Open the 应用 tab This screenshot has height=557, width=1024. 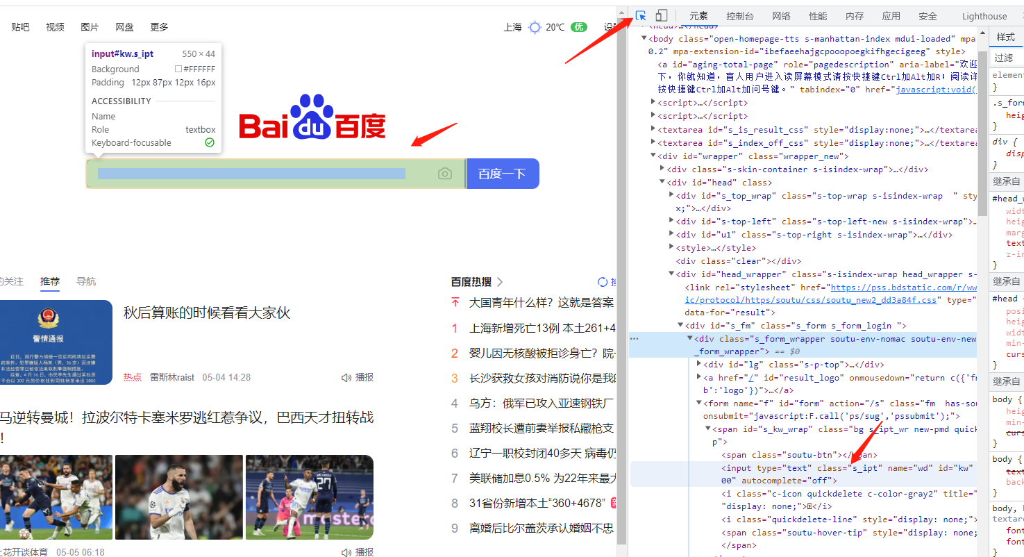(x=891, y=16)
